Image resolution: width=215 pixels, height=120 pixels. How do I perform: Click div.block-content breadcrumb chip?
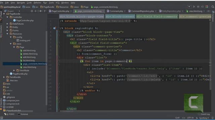[x=120, y=17]
